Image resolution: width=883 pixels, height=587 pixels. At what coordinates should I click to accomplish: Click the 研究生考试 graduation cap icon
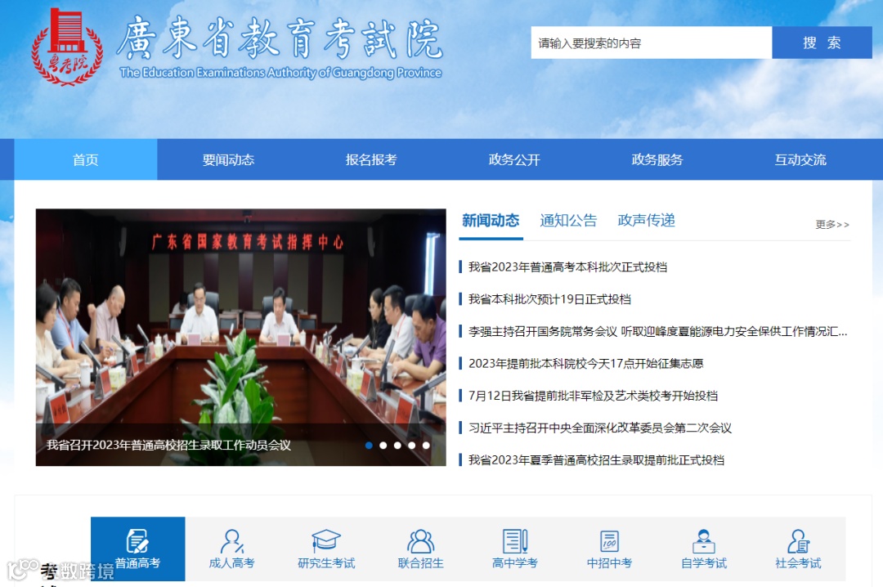pos(325,542)
